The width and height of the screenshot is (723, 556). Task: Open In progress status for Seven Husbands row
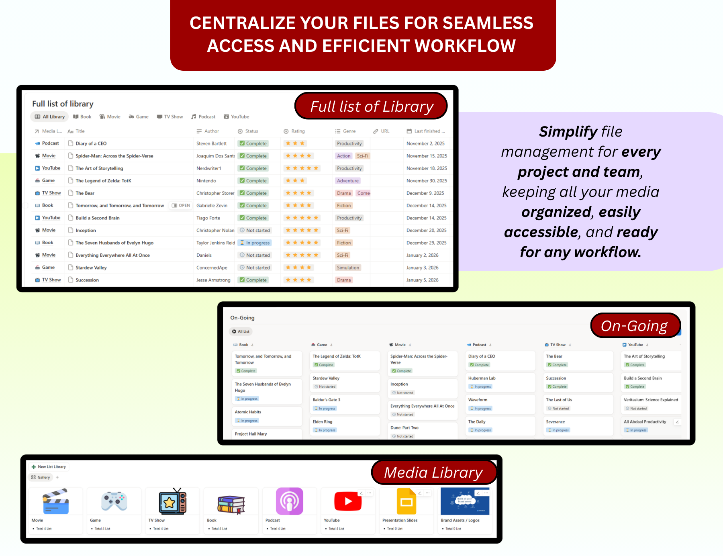255,243
